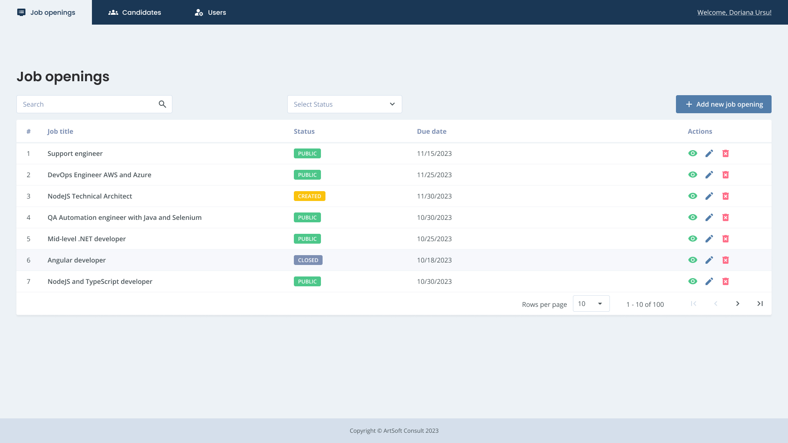View the Mid-level .NET developer opening
Image resolution: width=788 pixels, height=443 pixels.
[x=693, y=239]
